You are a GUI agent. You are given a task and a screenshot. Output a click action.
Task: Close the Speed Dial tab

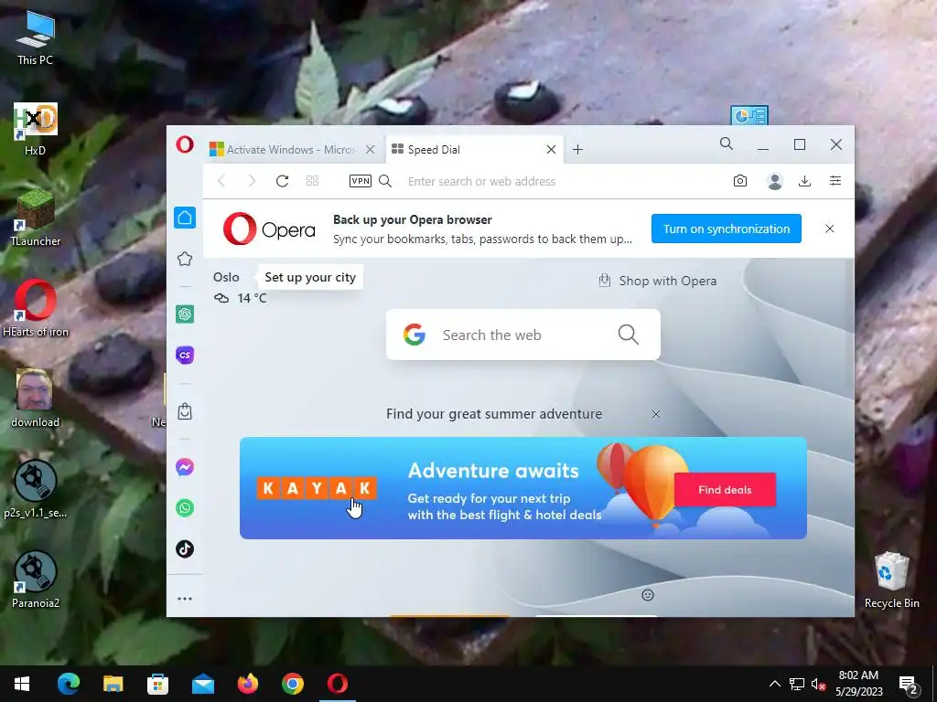(552, 150)
